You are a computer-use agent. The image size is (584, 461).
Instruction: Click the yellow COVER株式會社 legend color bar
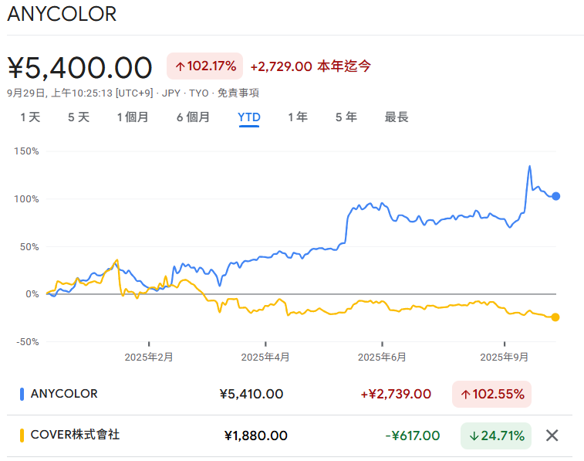22,436
